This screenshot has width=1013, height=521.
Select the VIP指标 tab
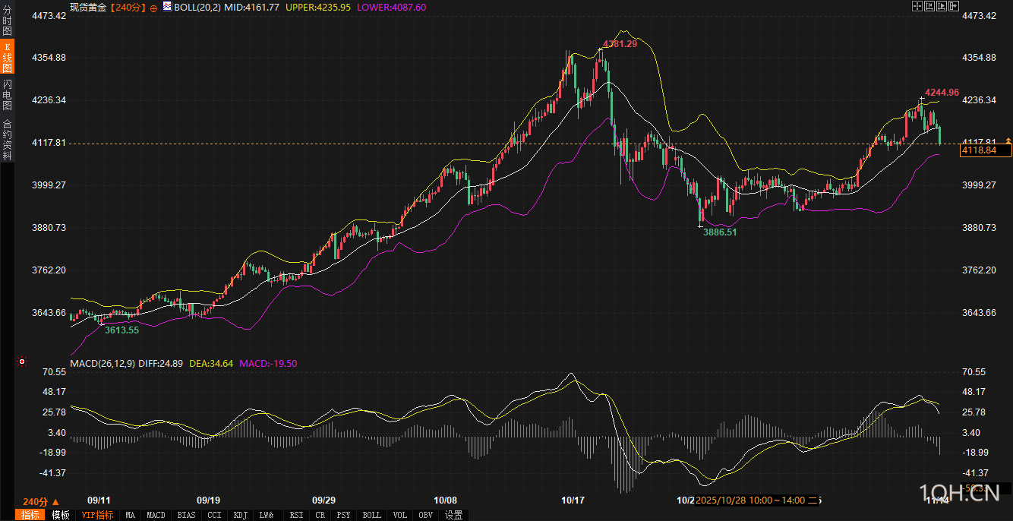coord(97,515)
